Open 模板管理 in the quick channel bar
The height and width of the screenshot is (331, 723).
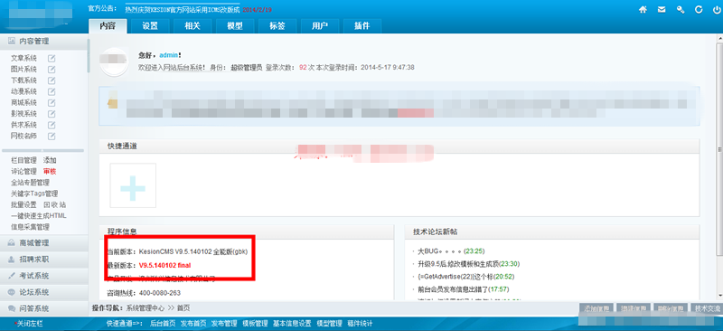[255, 324]
